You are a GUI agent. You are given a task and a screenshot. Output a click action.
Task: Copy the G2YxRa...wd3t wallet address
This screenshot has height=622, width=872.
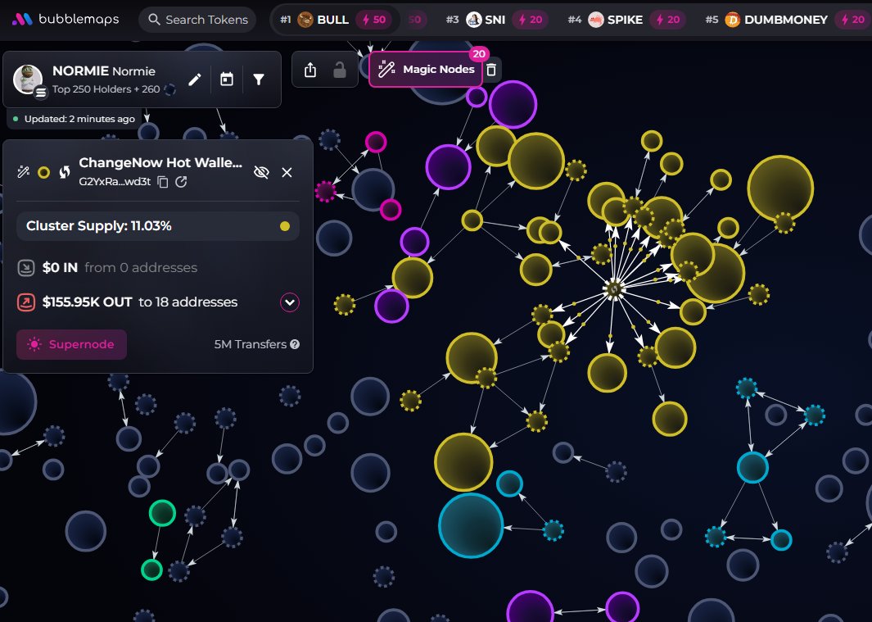click(163, 181)
